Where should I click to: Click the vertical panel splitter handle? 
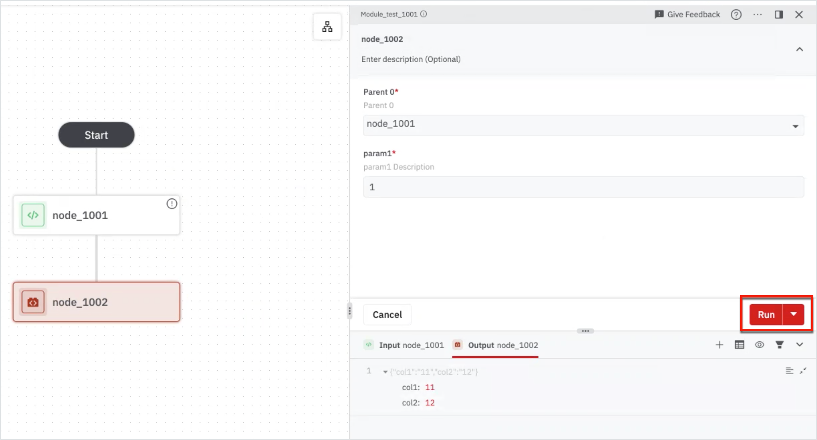pyautogui.click(x=350, y=311)
